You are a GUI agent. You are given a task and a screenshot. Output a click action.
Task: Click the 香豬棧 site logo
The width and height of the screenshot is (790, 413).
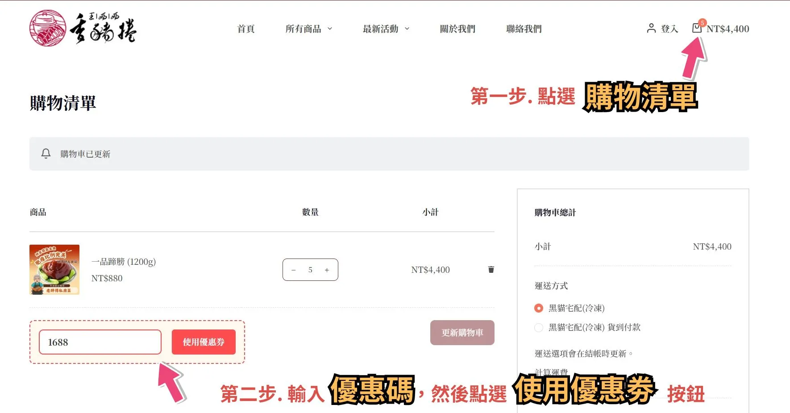[83, 29]
